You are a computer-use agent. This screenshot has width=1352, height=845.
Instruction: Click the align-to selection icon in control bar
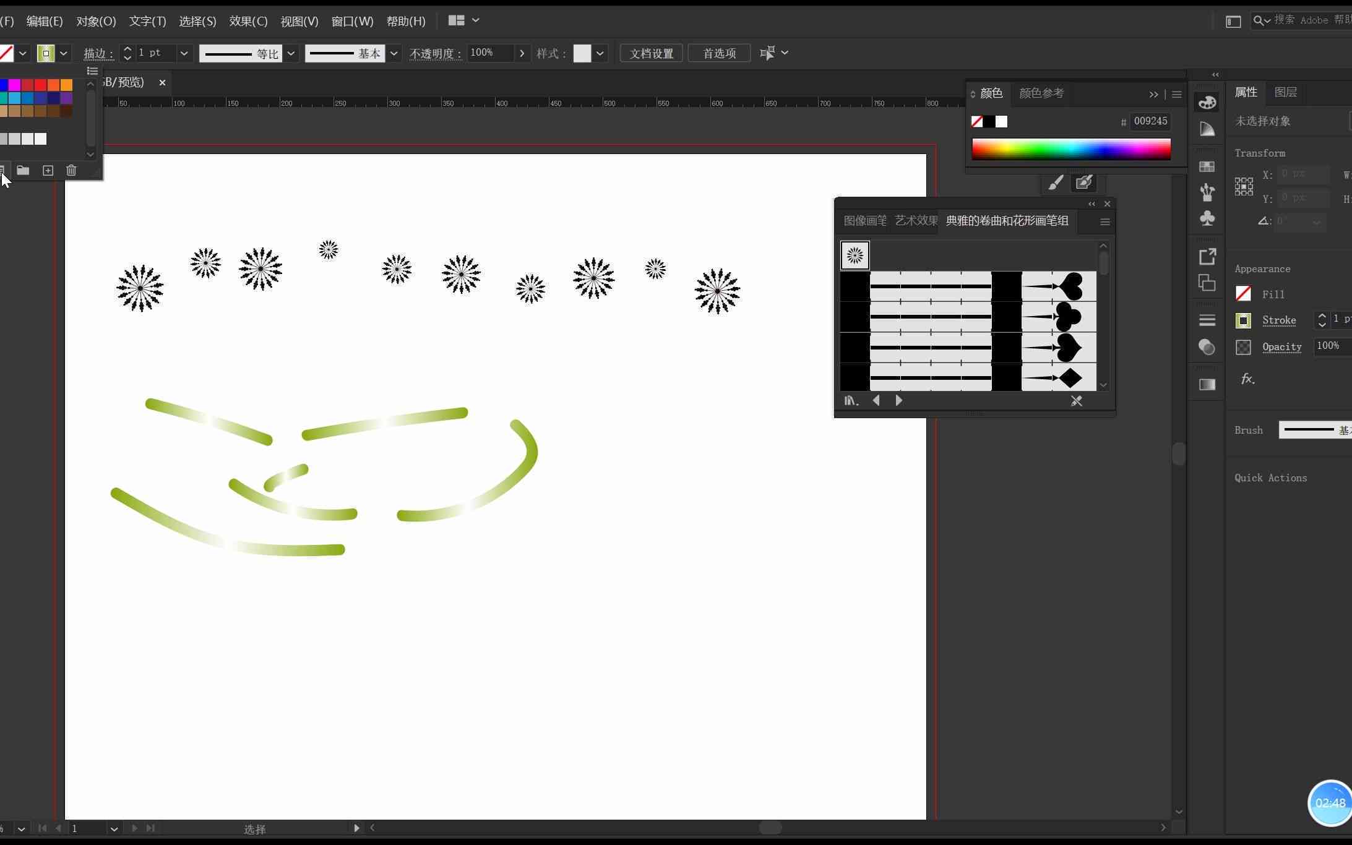[x=767, y=53]
